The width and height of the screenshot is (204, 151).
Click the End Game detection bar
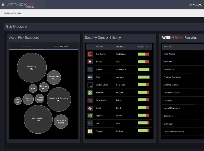click(x=143, y=54)
